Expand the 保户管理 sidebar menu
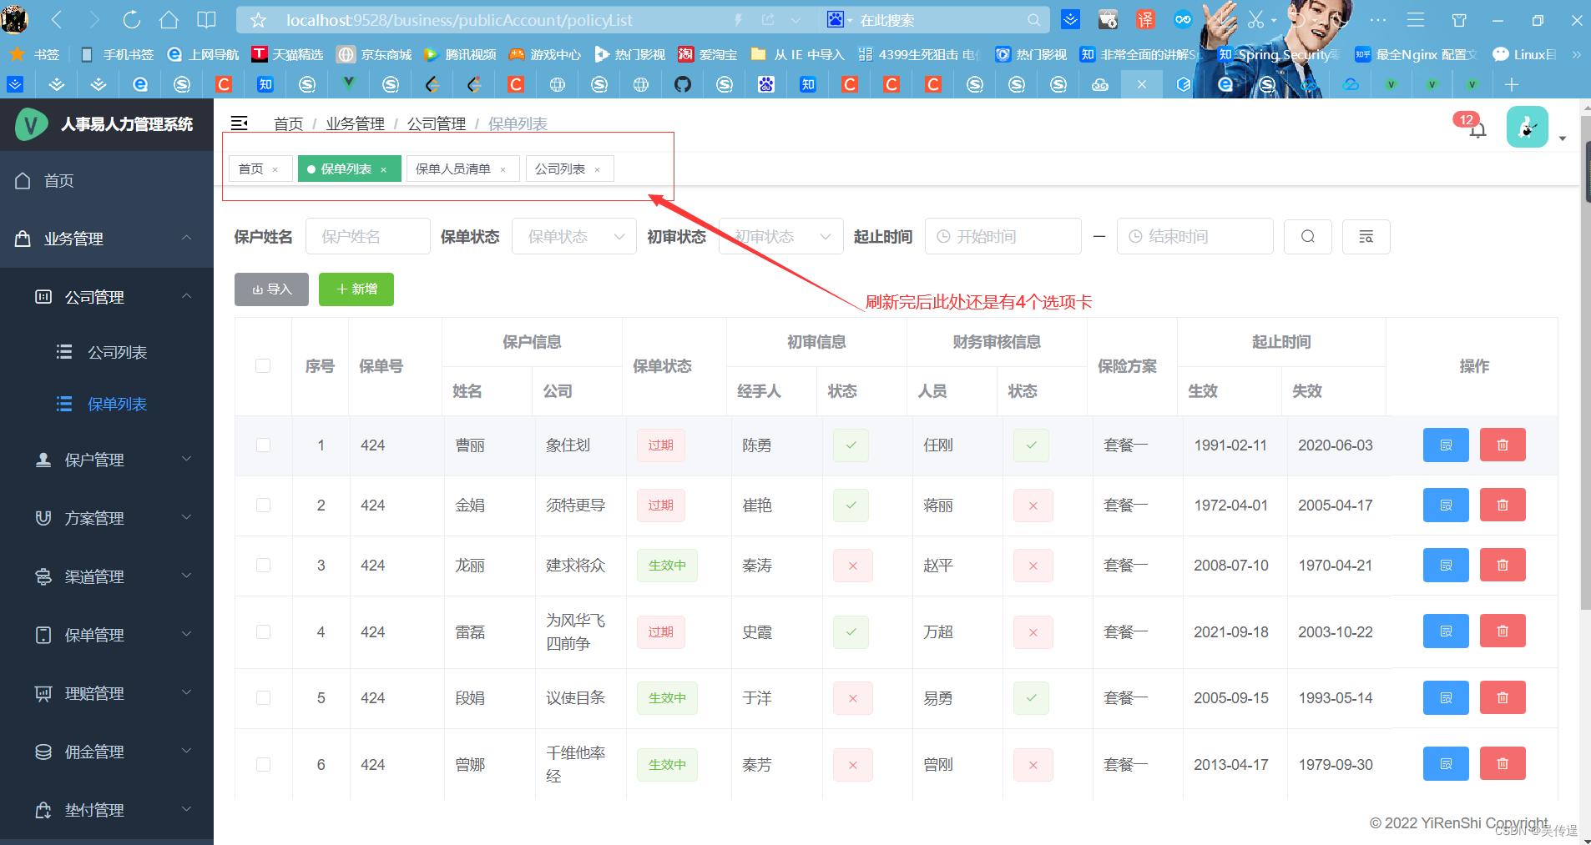 coord(94,459)
